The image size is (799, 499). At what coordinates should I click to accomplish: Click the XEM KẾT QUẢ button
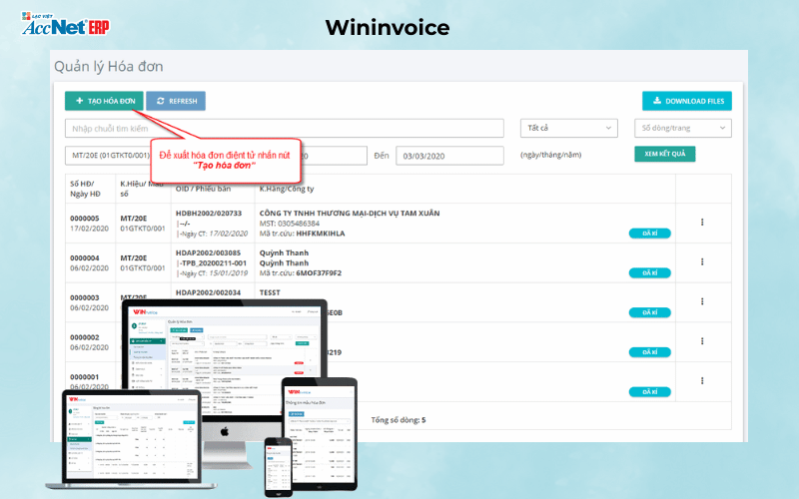(x=664, y=154)
